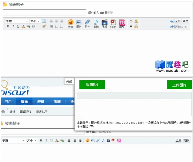This screenshot has height=162, width=193.
Task: Open TU 图片 uploader in upper editor
Action: pyautogui.click(x=122, y=24)
